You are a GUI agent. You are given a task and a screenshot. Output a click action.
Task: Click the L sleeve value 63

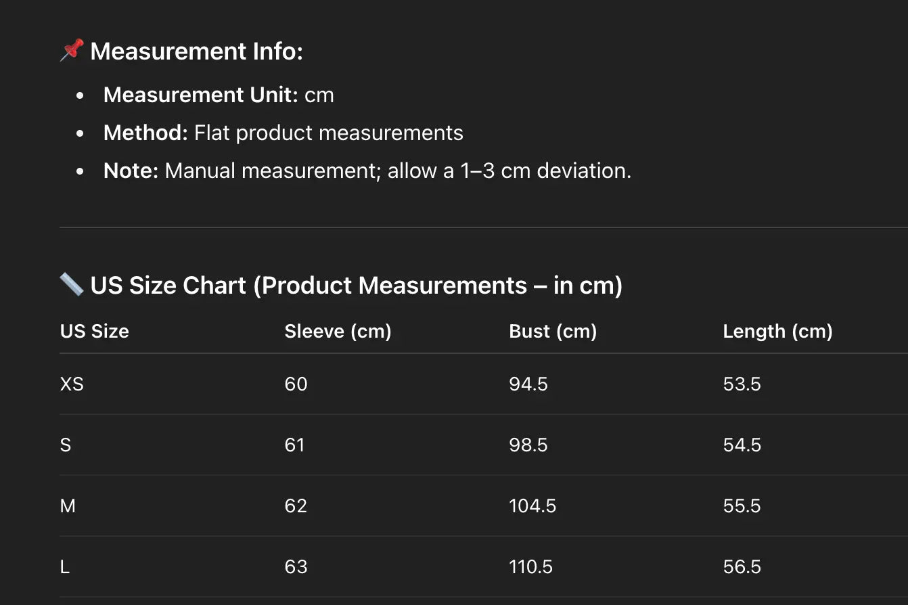296,566
